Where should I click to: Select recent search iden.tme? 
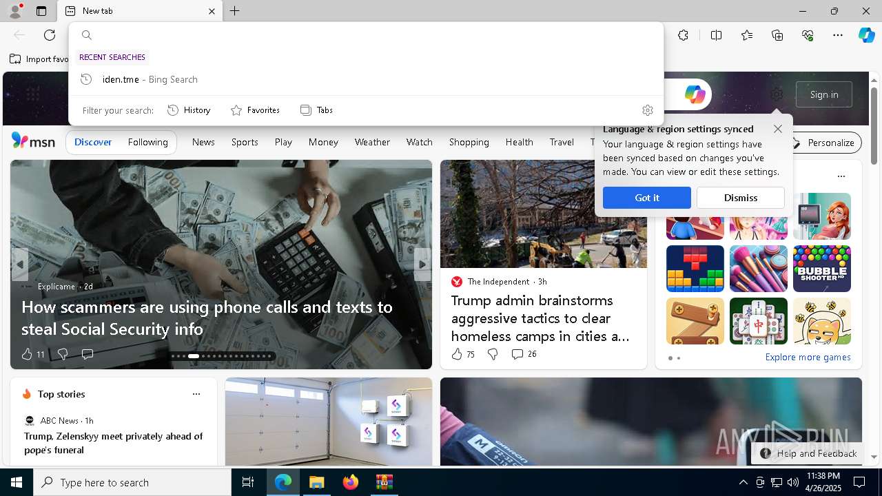coord(366,79)
